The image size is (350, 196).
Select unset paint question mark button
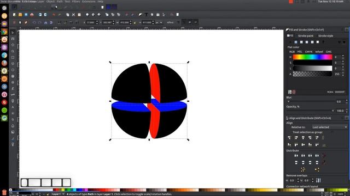coord(323,42)
